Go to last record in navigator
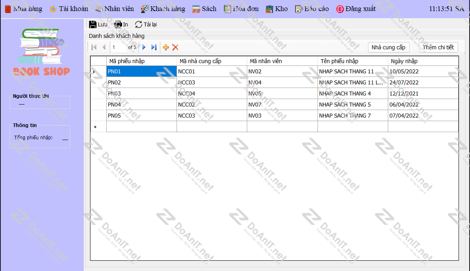Viewport: 470px width, 271px height. [x=154, y=47]
